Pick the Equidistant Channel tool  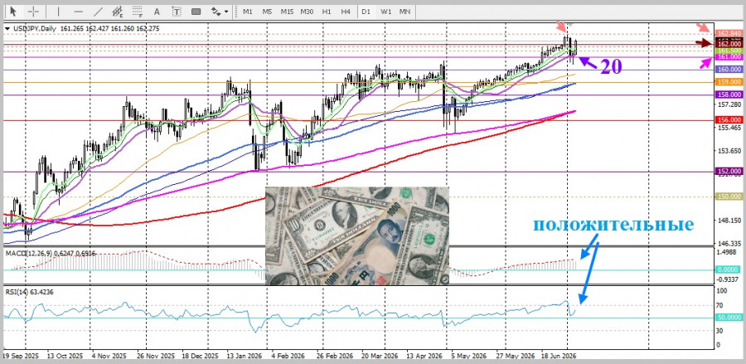118,12
